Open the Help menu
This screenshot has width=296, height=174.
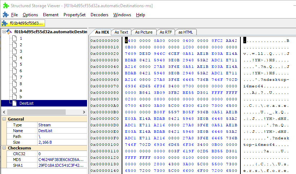click(x=140, y=15)
